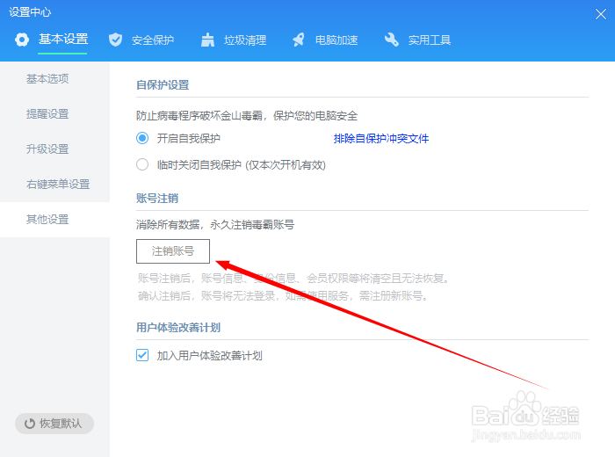The image size is (615, 457).
Task: Select 其他设置 in the sidebar
Action: click(54, 220)
